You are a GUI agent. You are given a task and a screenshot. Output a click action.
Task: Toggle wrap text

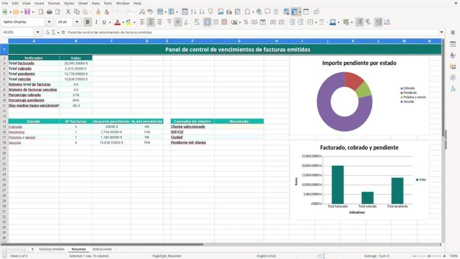(x=197, y=22)
